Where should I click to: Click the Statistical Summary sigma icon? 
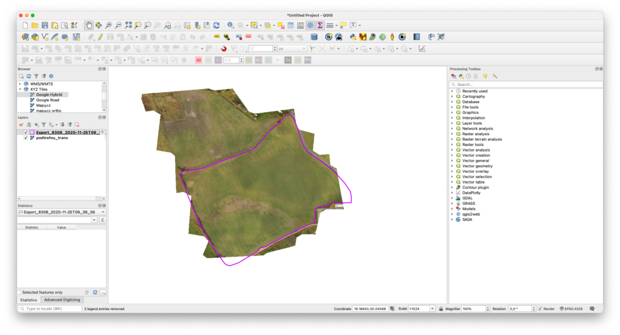click(320, 25)
